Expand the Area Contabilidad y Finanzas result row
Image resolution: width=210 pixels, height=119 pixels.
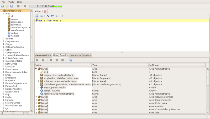[x=36, y=109]
